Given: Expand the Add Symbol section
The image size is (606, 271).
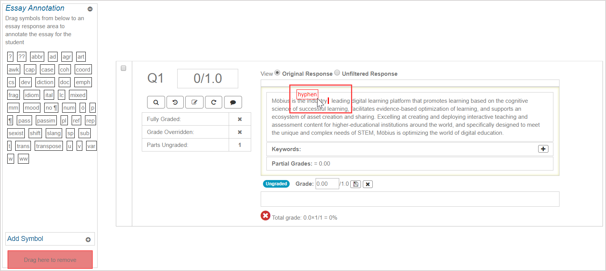Looking at the screenshot, I should point(88,240).
